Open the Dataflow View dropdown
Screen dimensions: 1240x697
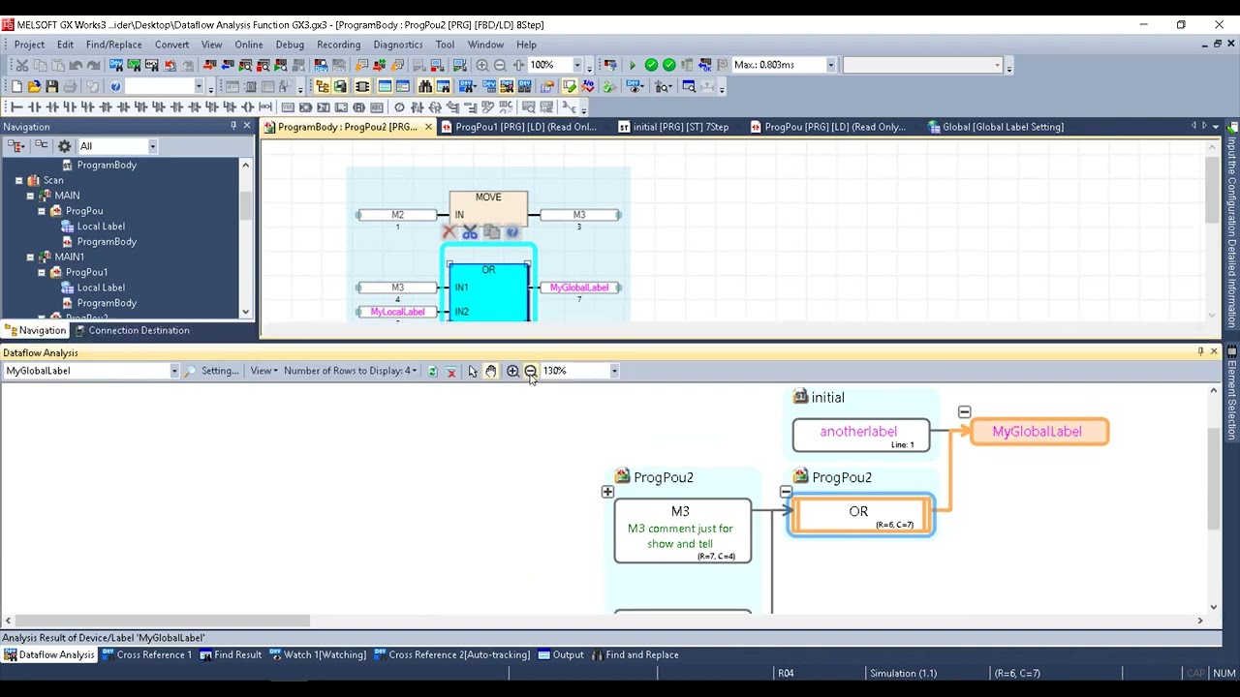(x=263, y=371)
